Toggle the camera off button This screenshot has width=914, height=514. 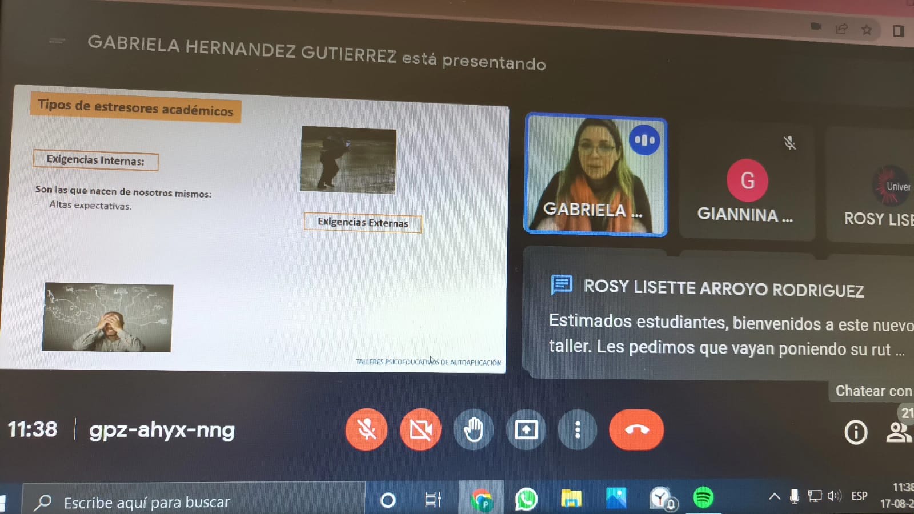(x=420, y=429)
